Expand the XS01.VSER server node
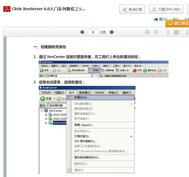The width and height of the screenshot is (189, 177). [x=46, y=115]
